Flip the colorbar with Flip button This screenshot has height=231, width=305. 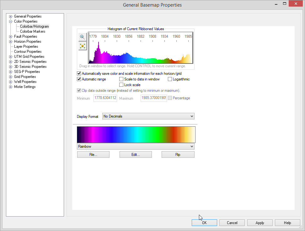[178, 155]
